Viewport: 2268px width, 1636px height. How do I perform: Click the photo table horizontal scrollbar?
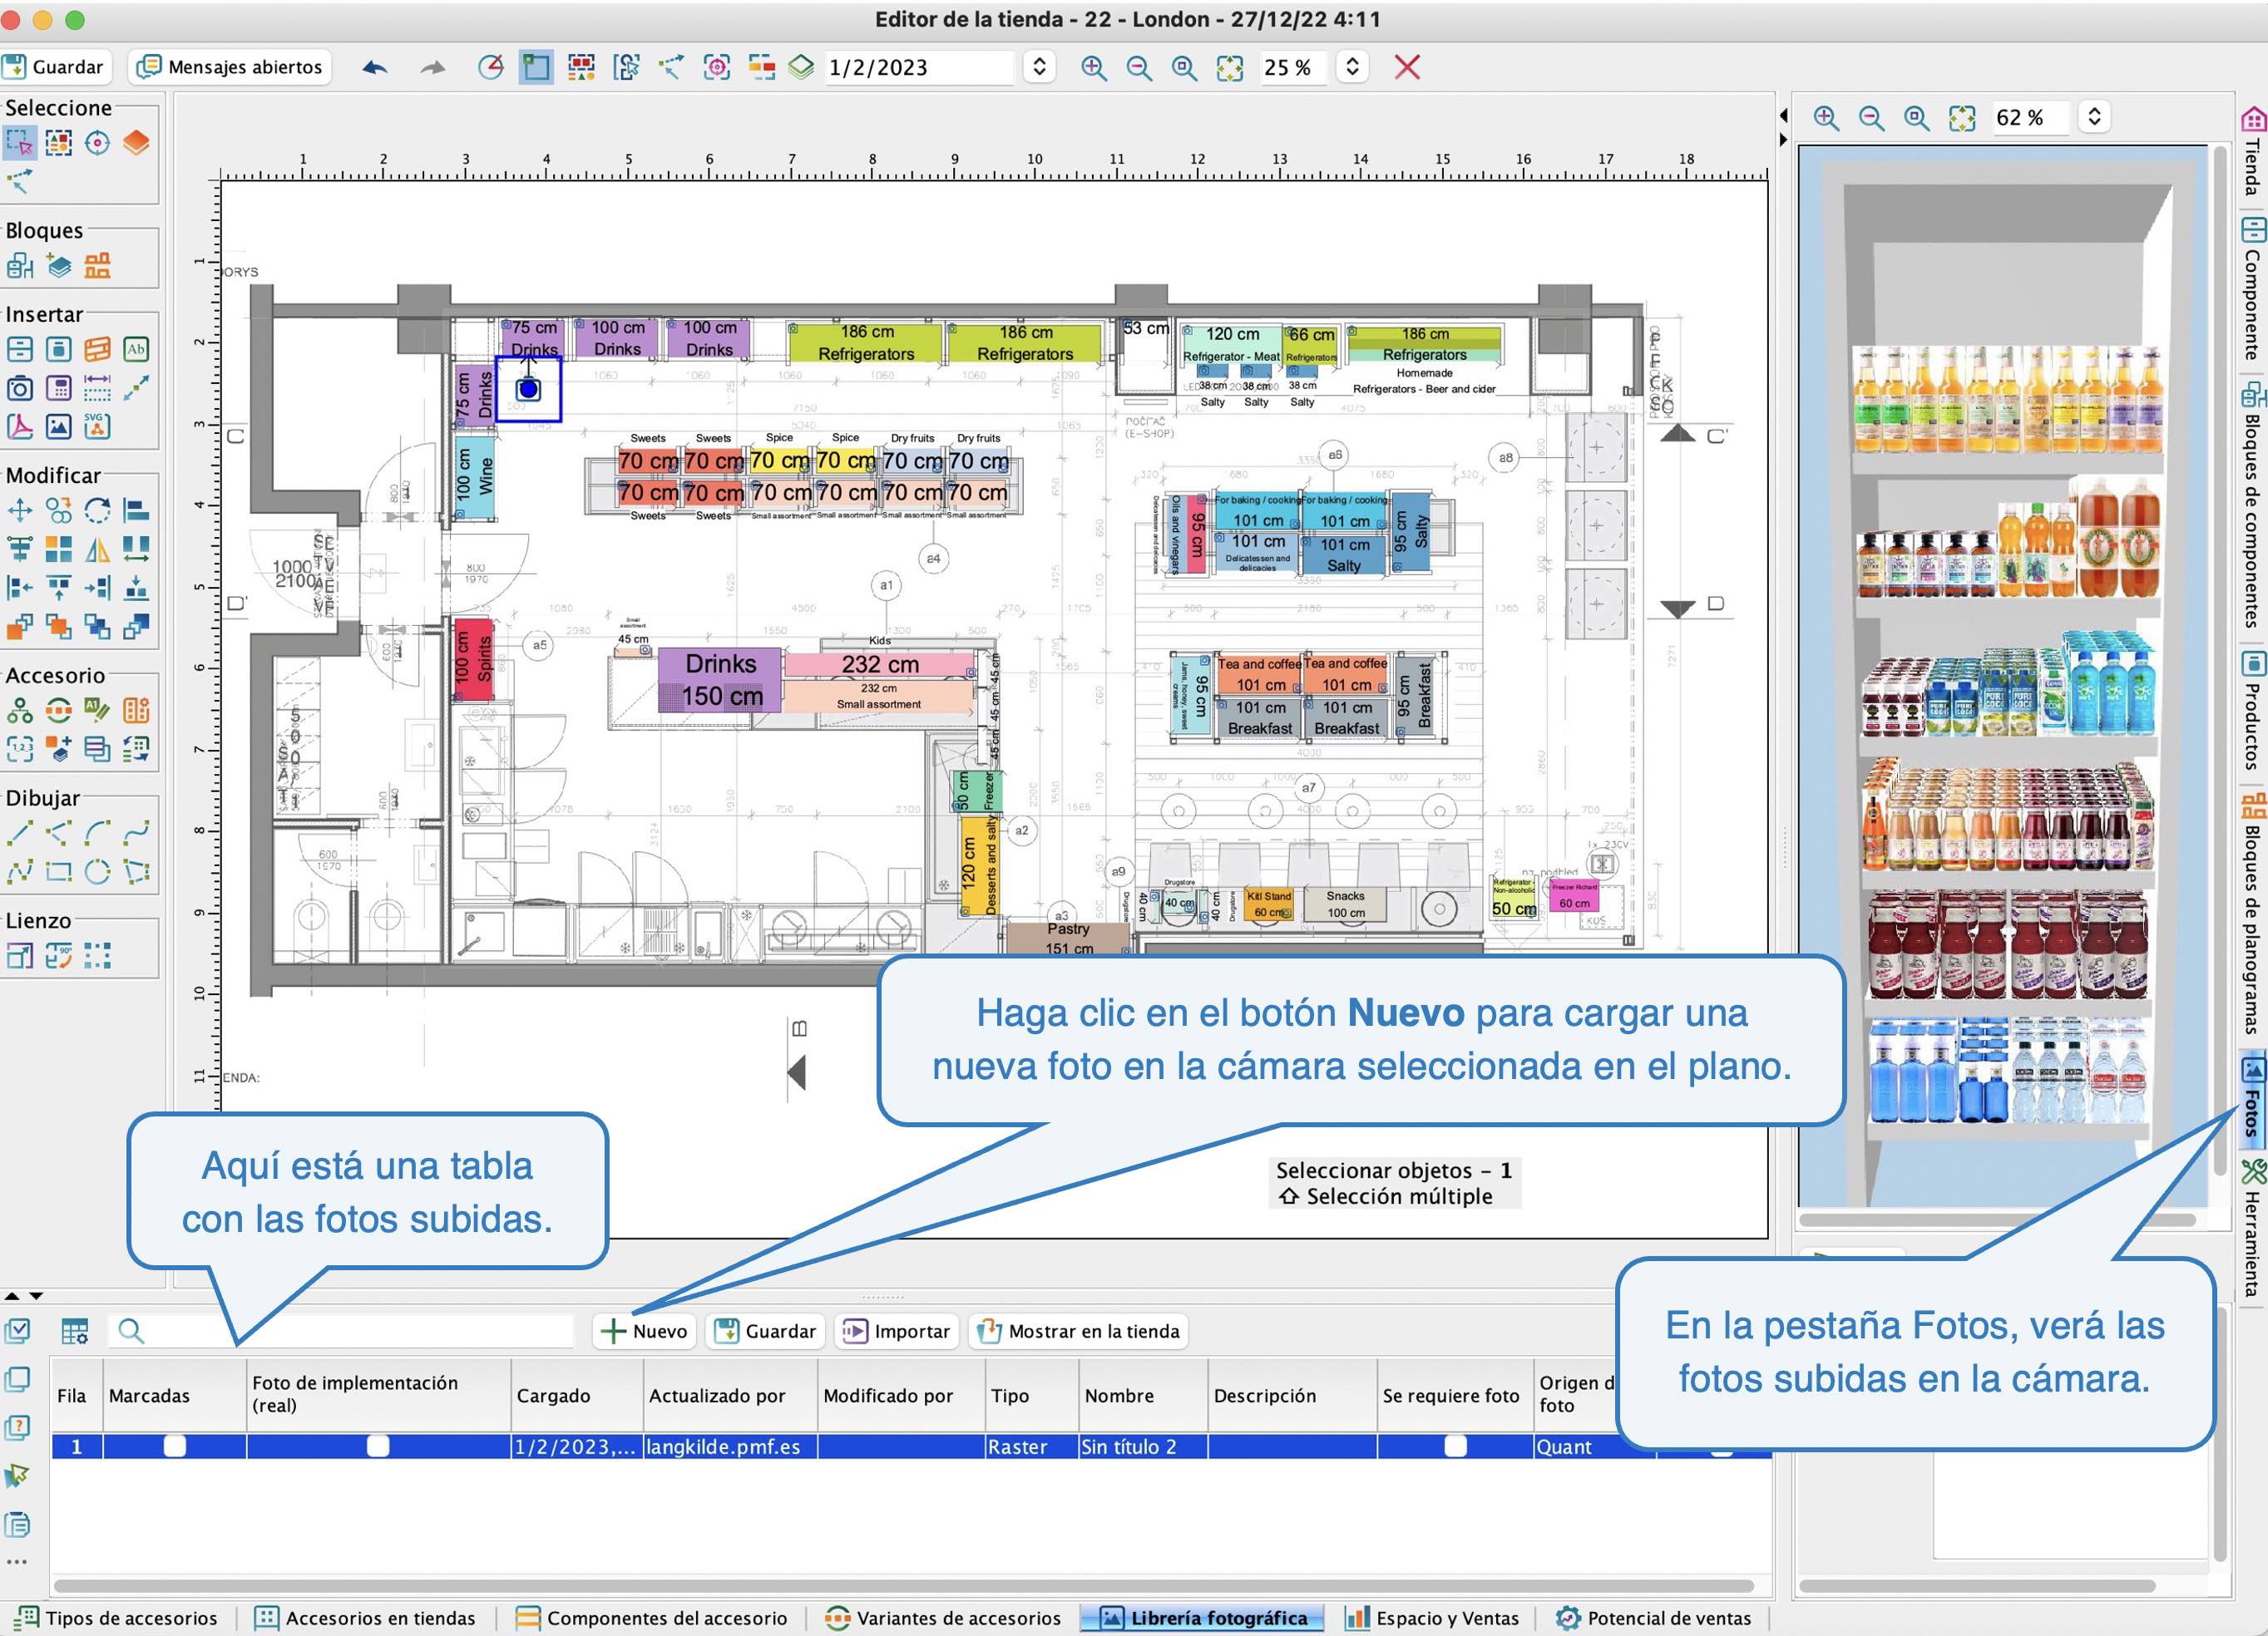click(x=904, y=1585)
